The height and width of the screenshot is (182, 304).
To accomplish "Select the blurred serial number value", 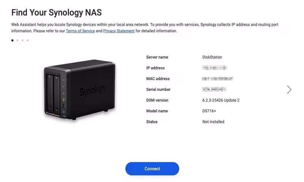I will point(214,89).
